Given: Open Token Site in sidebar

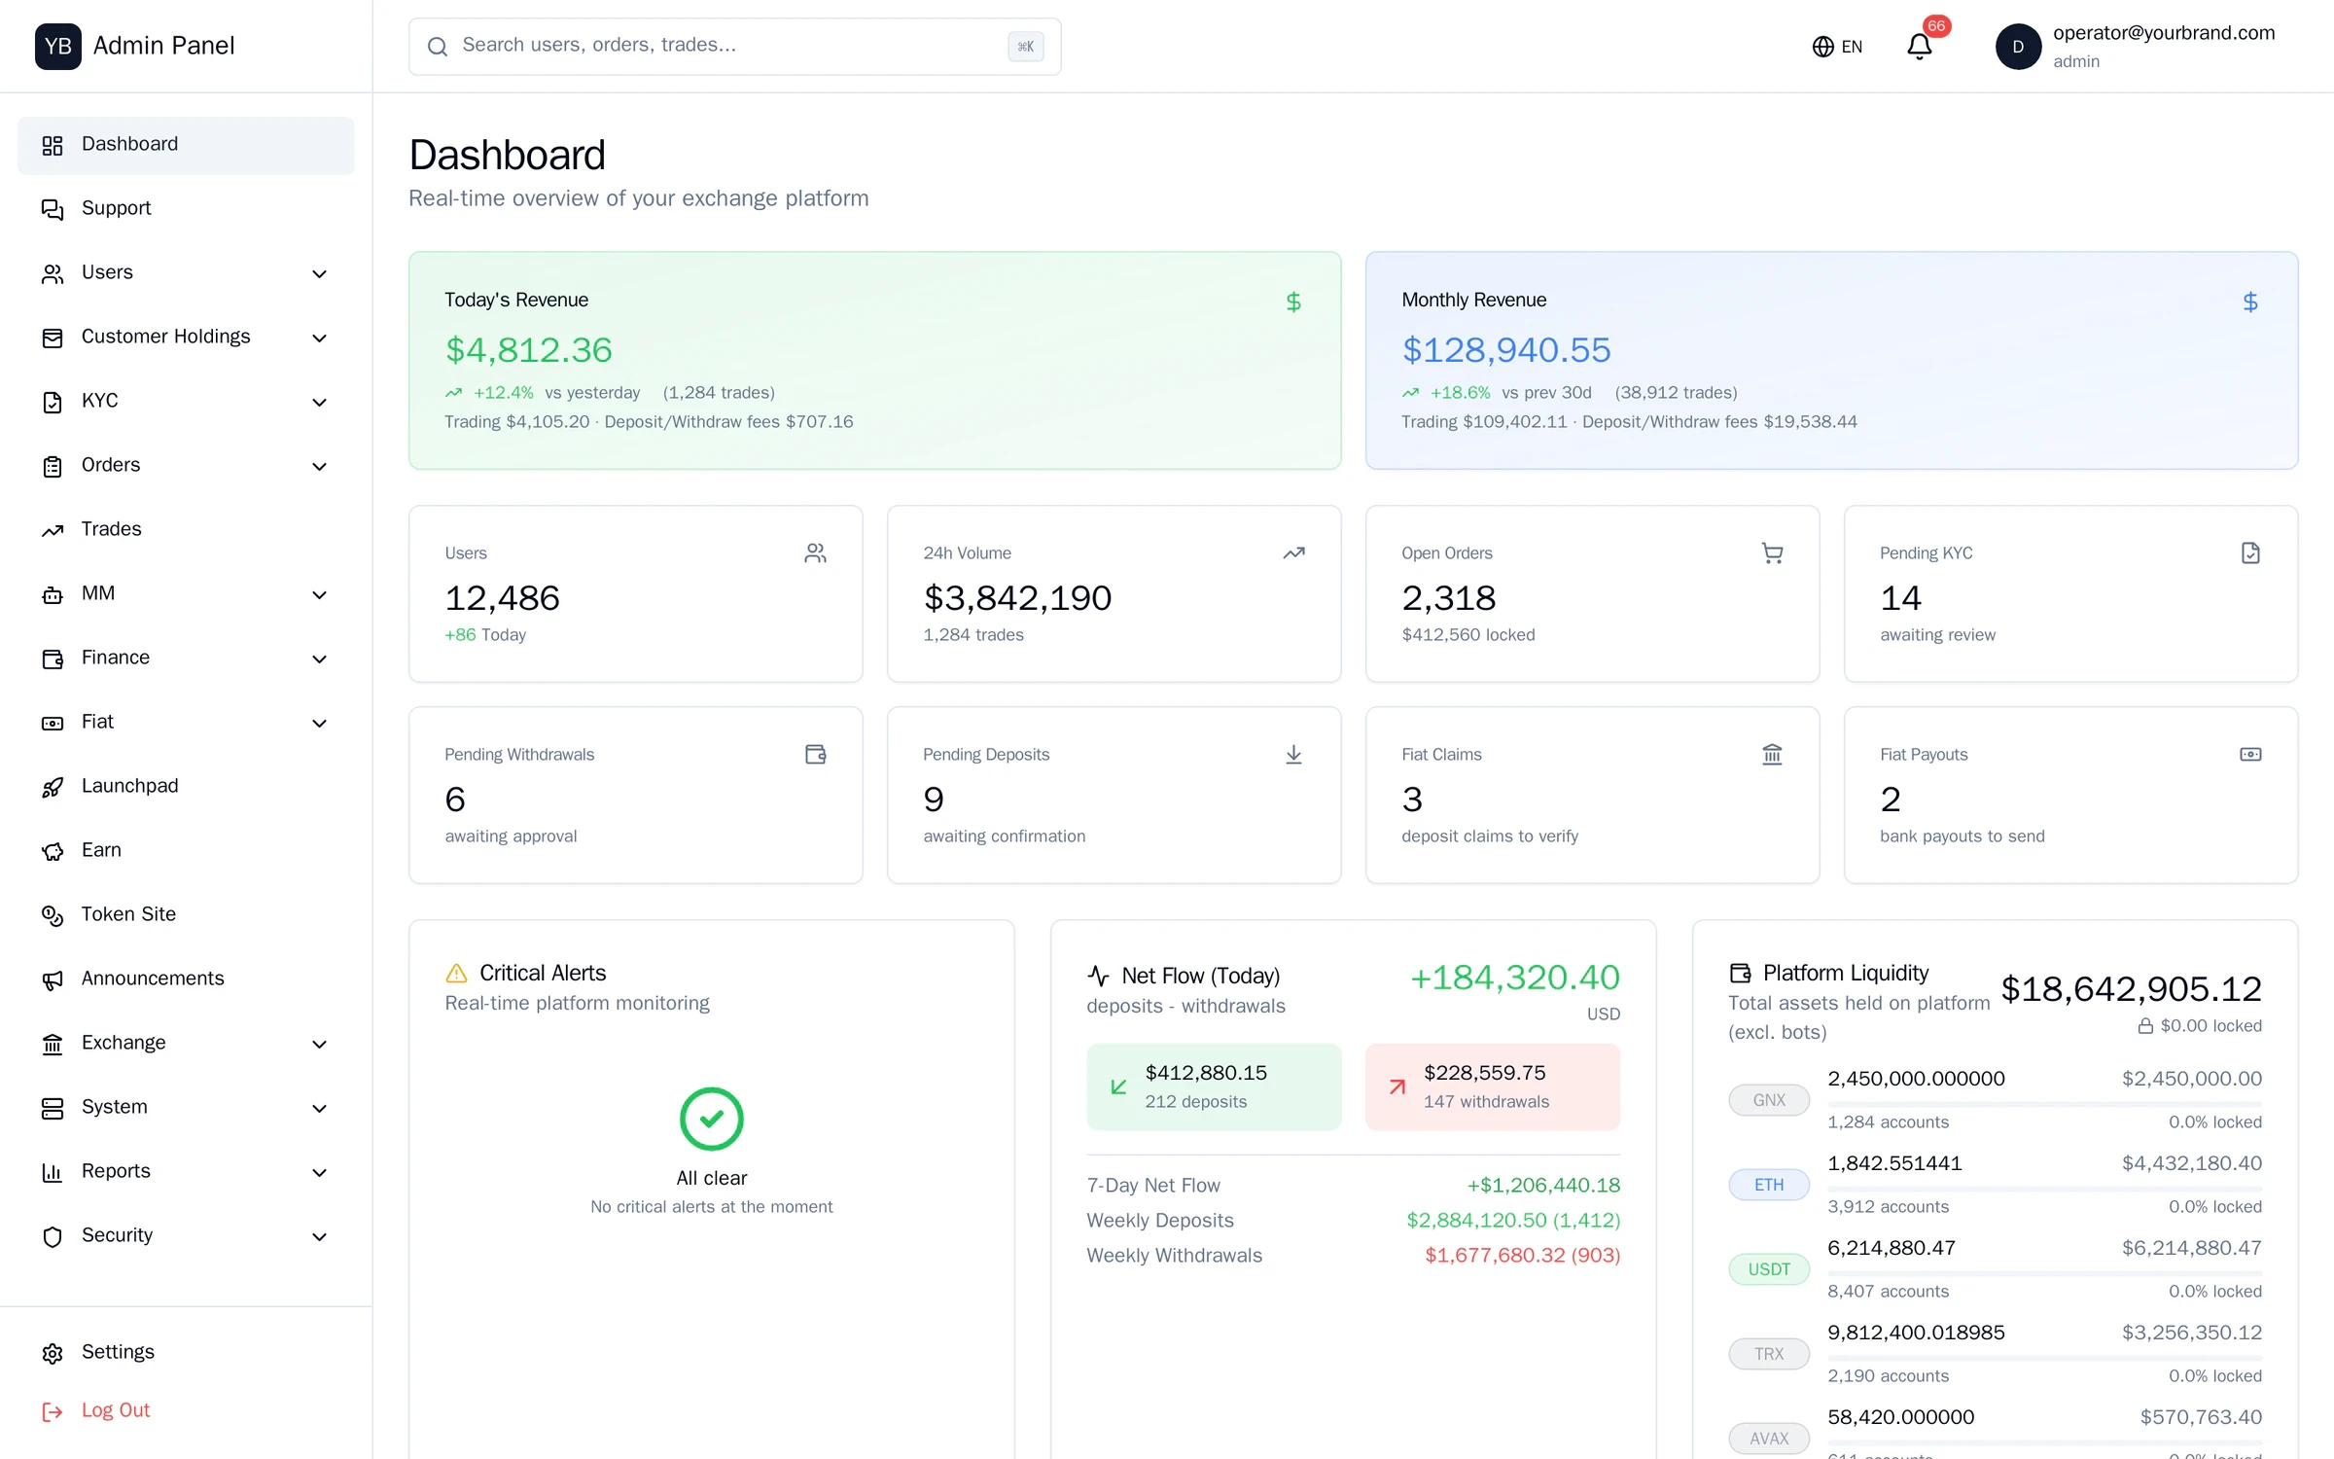Looking at the screenshot, I should coord(186,915).
